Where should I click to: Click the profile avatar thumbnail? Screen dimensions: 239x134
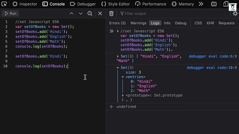click(x=233, y=7)
